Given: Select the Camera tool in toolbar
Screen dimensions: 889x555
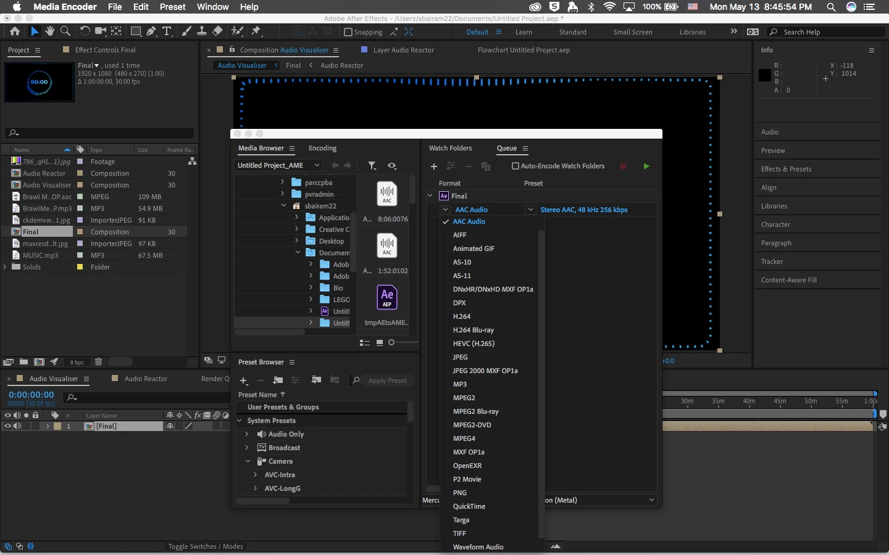Looking at the screenshot, I should [x=101, y=31].
